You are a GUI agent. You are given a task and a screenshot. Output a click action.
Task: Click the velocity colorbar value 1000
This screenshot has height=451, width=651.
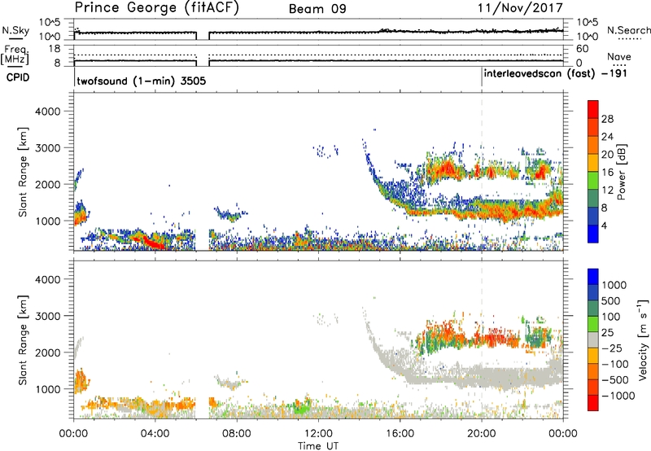pyautogui.click(x=614, y=285)
